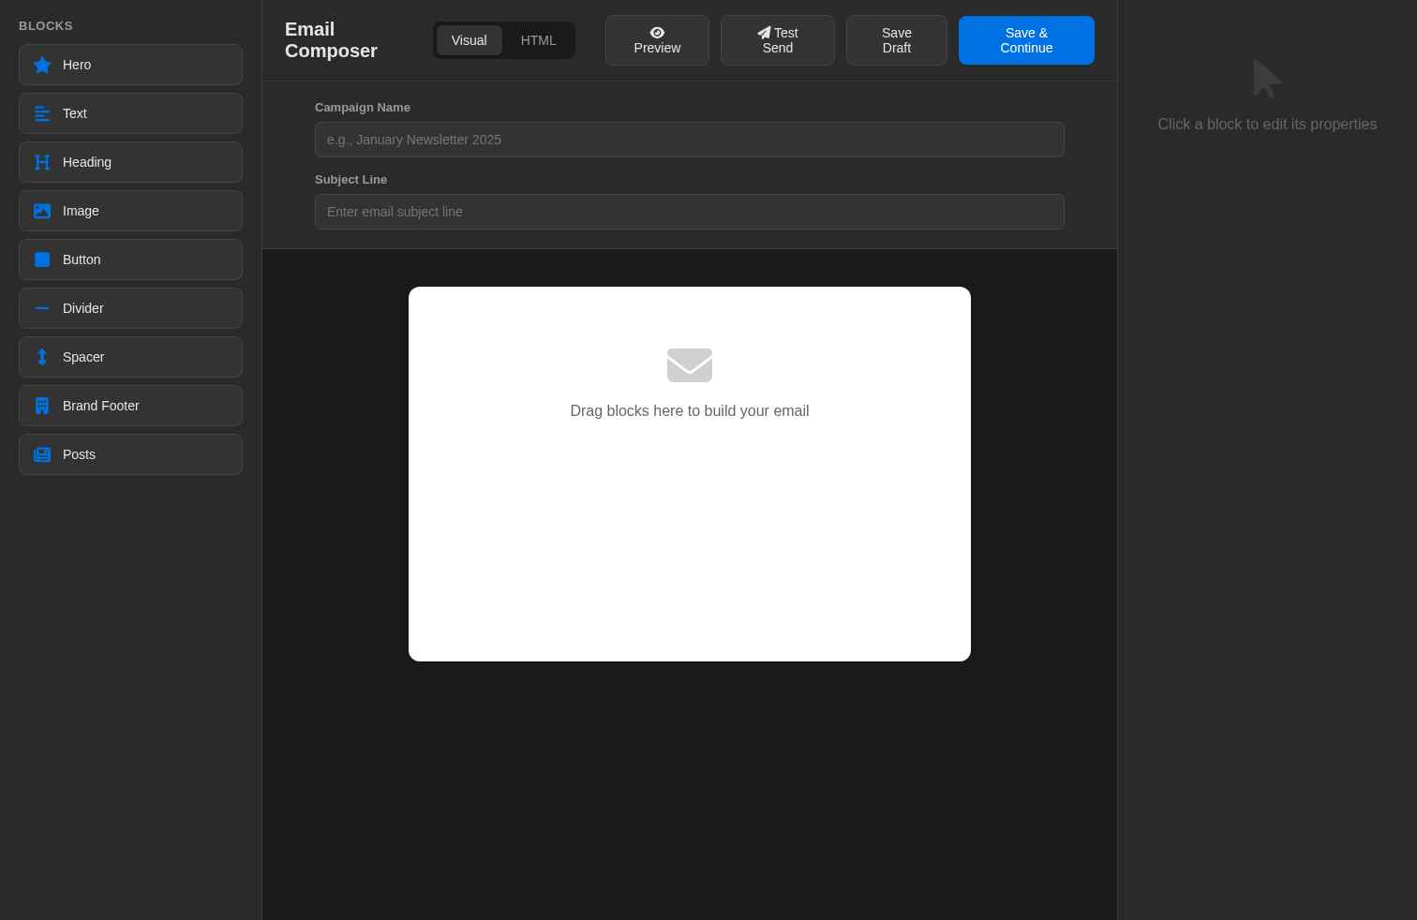Select the Heading block icon
Screen dimensions: 1417x920
tap(41, 162)
